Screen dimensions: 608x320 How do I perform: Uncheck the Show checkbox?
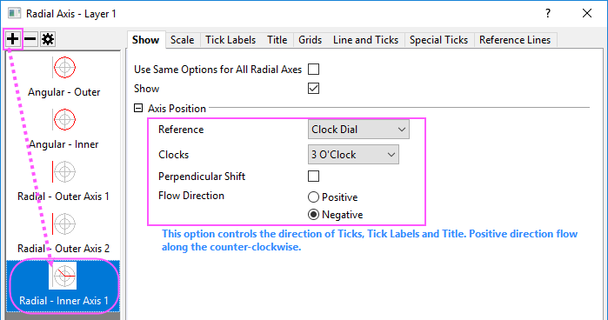point(313,89)
